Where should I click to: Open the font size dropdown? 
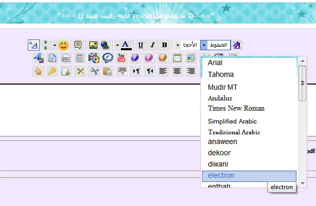point(178,45)
